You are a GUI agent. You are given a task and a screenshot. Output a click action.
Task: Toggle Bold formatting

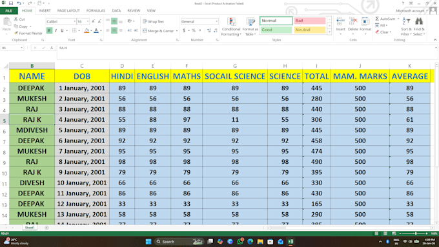click(50, 30)
